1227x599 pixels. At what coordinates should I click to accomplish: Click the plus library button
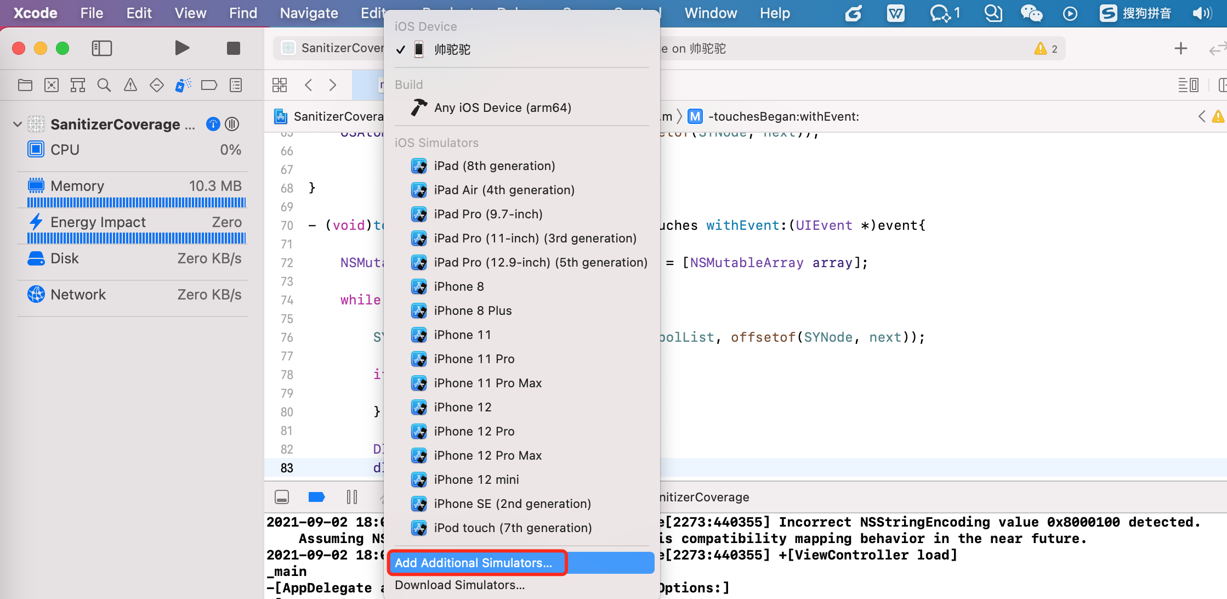point(1180,49)
